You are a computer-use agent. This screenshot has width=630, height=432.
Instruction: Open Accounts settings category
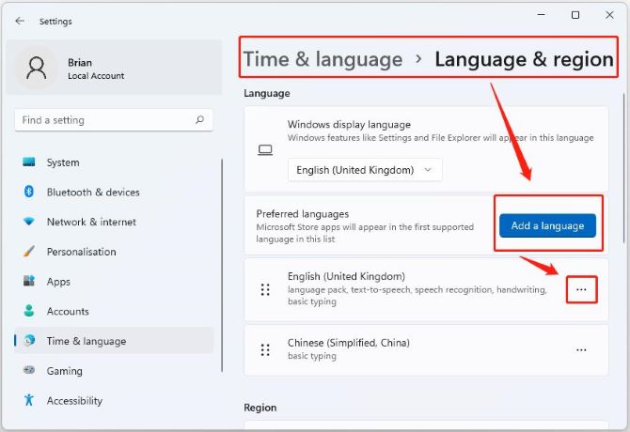[x=114, y=311]
